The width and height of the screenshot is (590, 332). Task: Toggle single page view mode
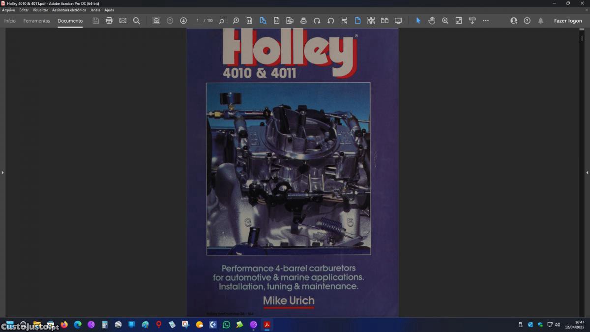[x=357, y=21]
